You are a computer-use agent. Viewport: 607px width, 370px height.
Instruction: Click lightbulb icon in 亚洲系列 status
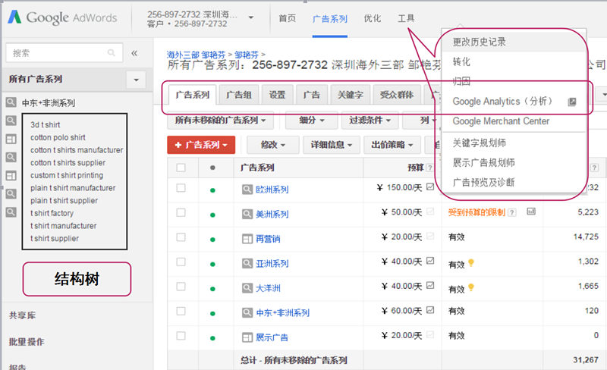(x=470, y=263)
